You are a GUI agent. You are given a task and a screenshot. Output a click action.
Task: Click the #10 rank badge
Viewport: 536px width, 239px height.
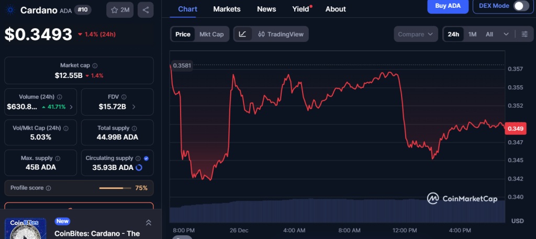[x=83, y=10]
